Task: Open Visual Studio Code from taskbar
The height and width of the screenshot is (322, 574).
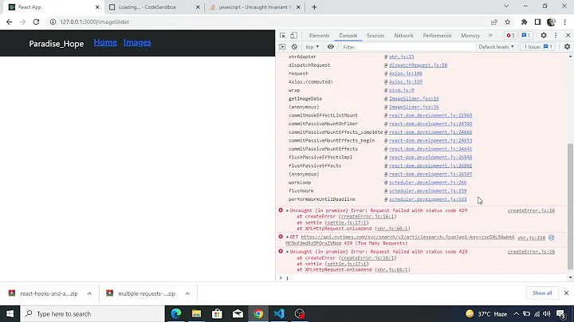Action: coord(279,314)
